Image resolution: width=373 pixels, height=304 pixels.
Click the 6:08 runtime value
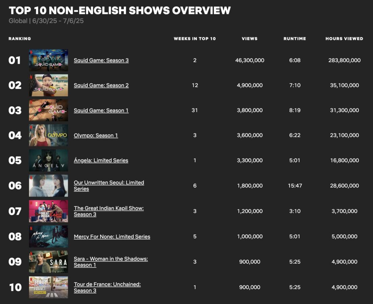[295, 60]
